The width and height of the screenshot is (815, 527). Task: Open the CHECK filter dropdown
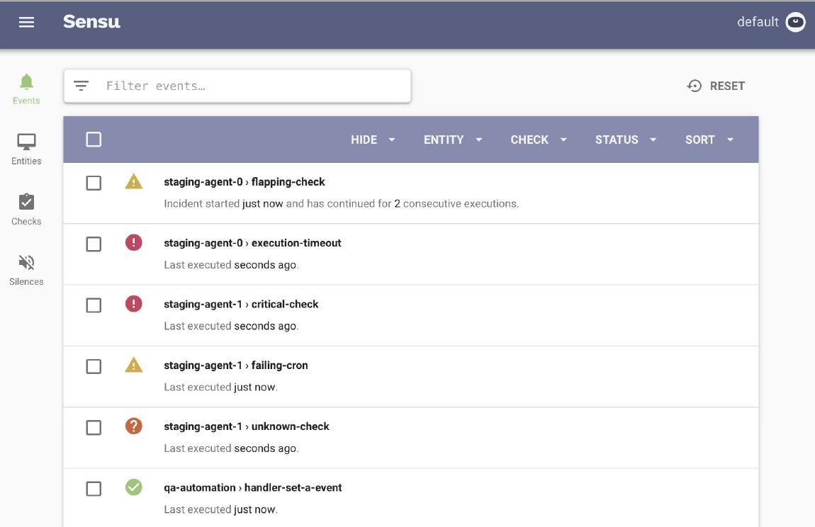(x=538, y=140)
